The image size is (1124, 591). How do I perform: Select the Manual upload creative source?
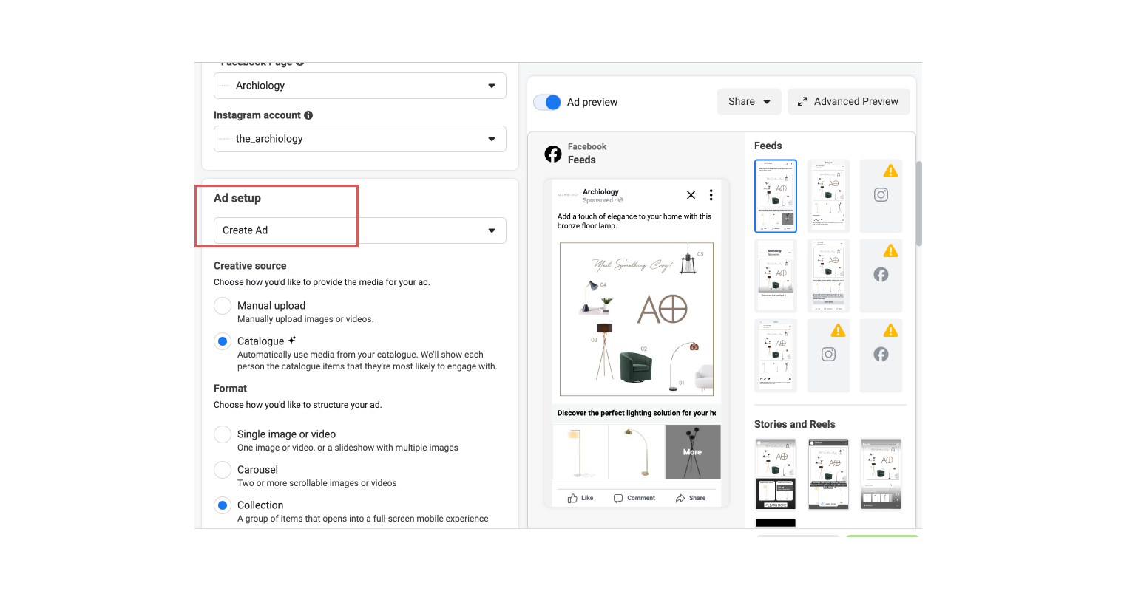(x=223, y=305)
